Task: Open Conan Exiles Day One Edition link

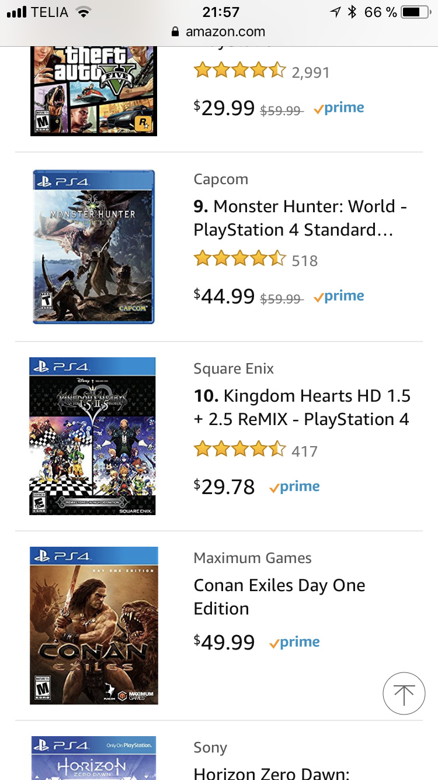Action: tap(279, 597)
